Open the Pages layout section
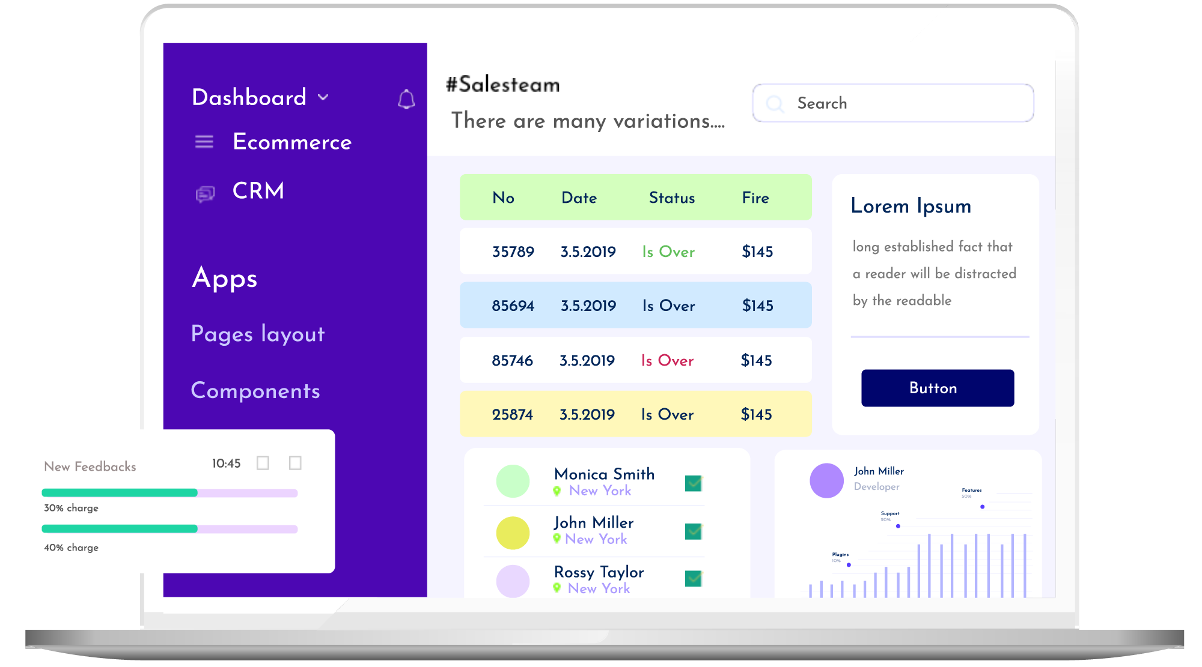Image resolution: width=1202 pixels, height=667 pixels. pyautogui.click(x=257, y=334)
